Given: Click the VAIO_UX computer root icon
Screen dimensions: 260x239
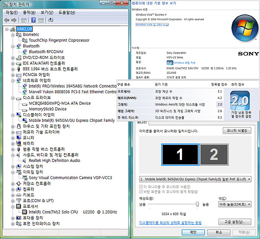Looking at the screenshot, I should [x=13, y=29].
